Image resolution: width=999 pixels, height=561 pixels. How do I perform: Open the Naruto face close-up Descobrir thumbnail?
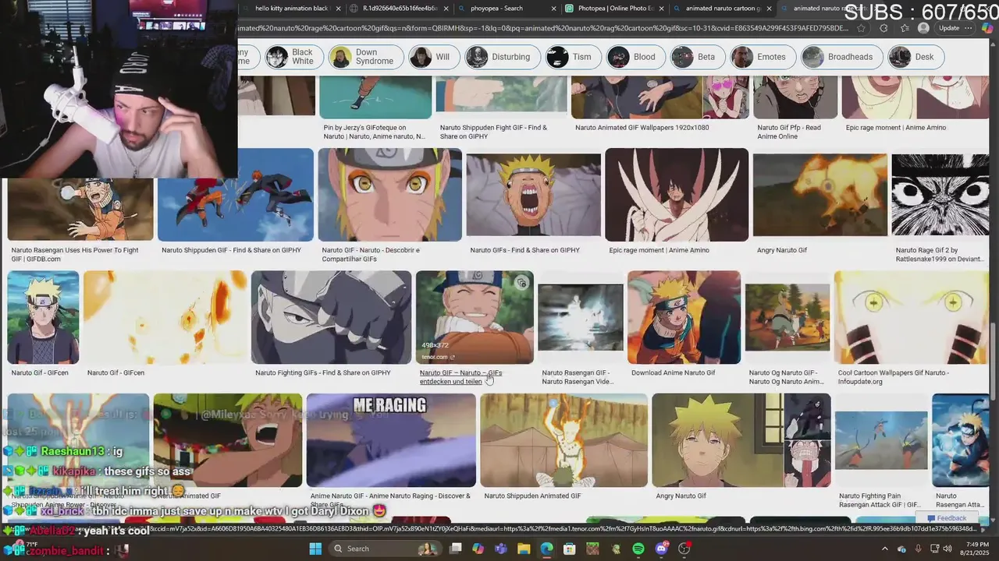tap(389, 195)
